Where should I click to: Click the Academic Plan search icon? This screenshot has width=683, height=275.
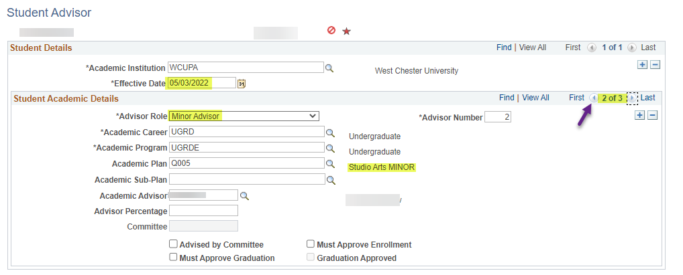tap(329, 163)
